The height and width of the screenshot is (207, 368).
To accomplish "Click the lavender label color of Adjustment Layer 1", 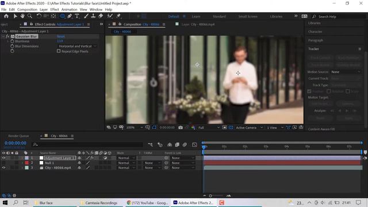I will pos(27,158).
